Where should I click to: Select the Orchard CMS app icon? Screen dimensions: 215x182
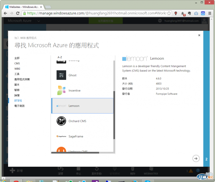[61, 121]
